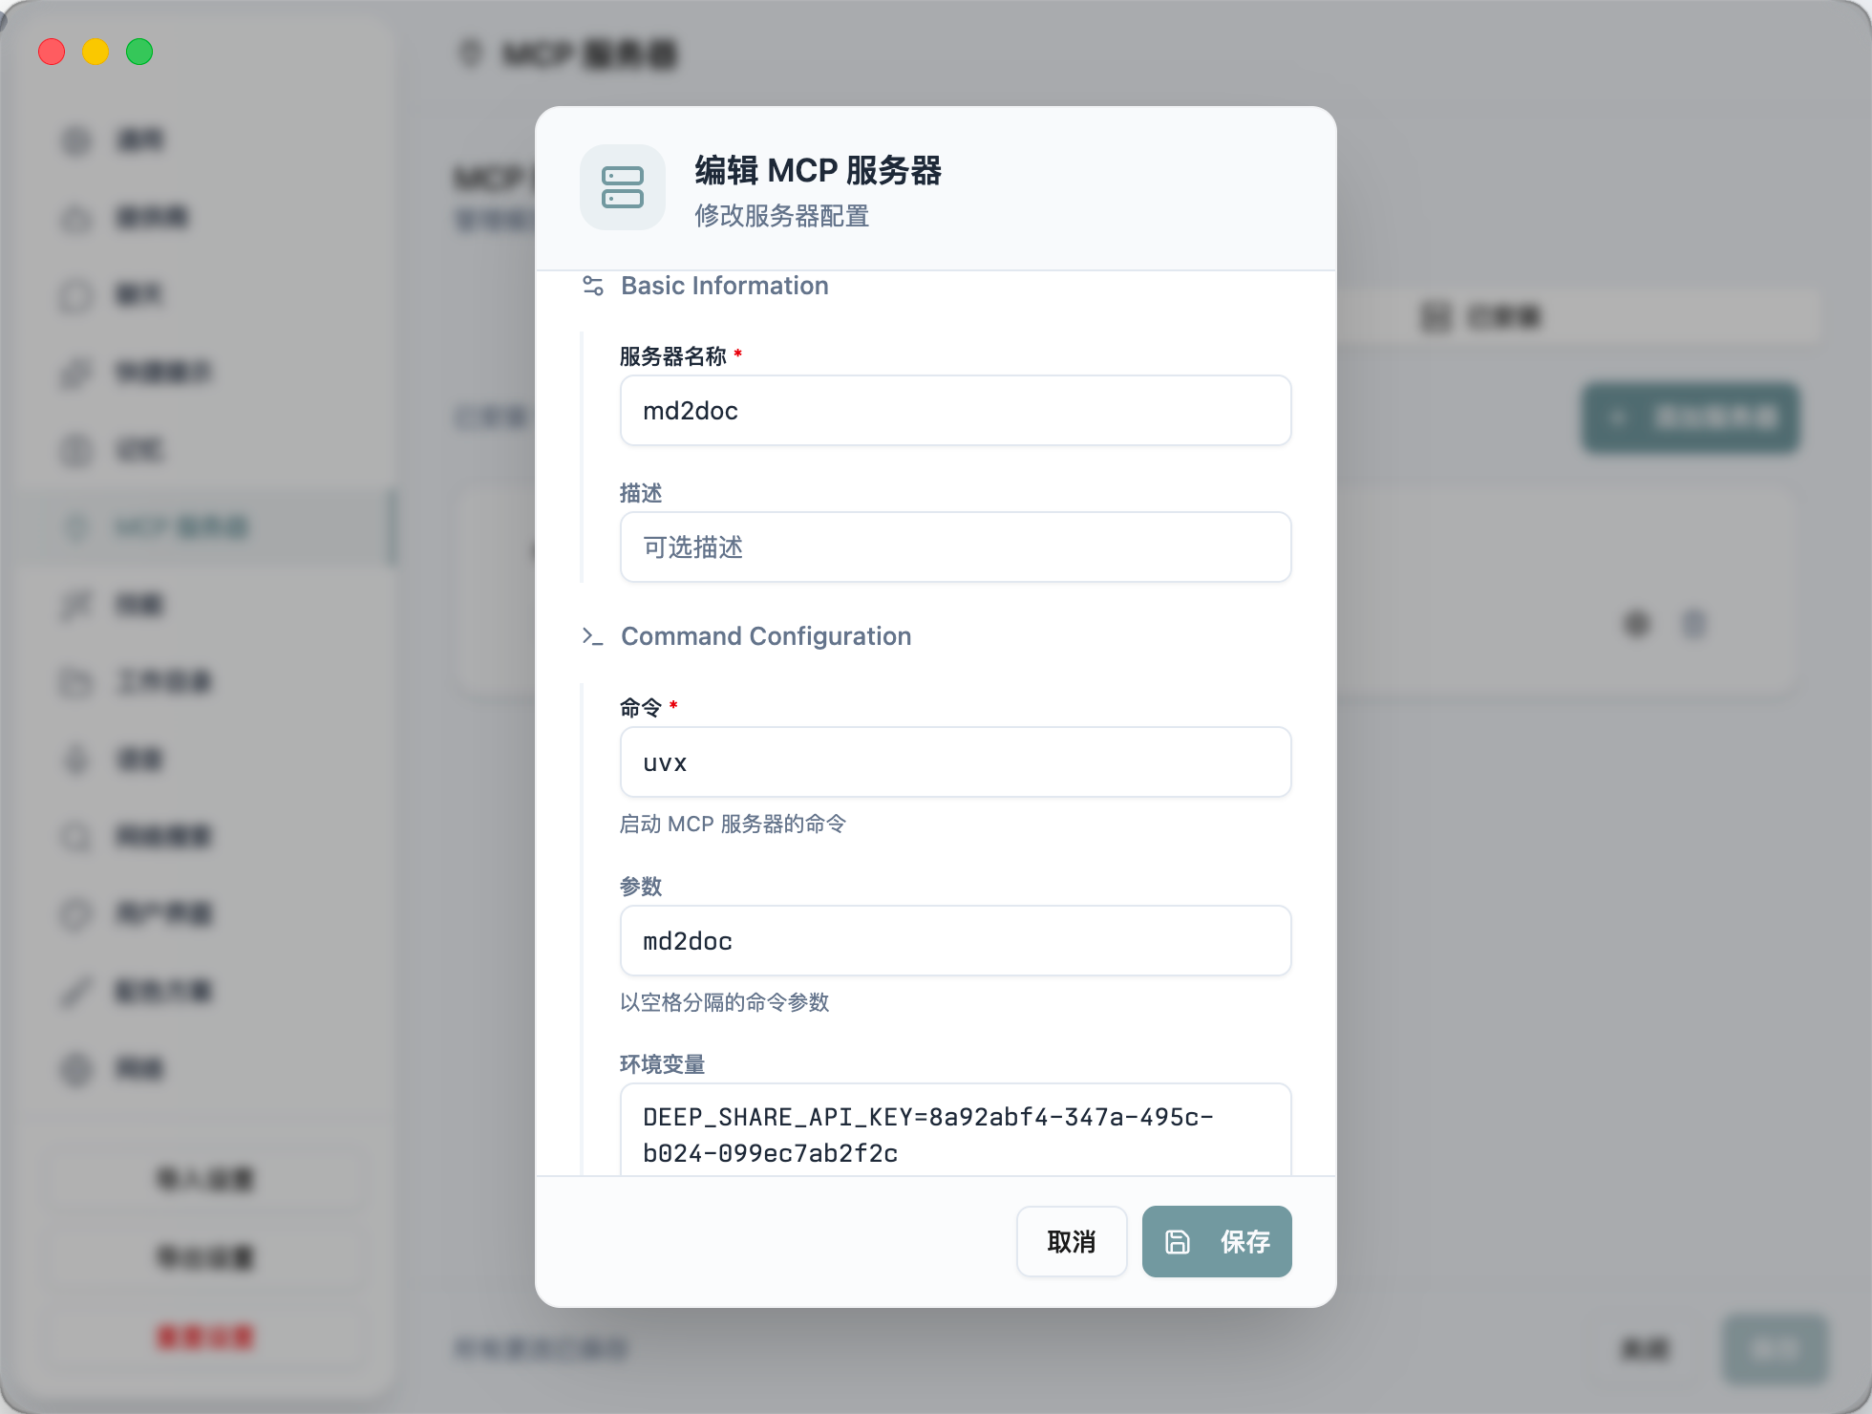Click the 环境变量 label text
This screenshot has height=1414, width=1872.
point(662,1064)
